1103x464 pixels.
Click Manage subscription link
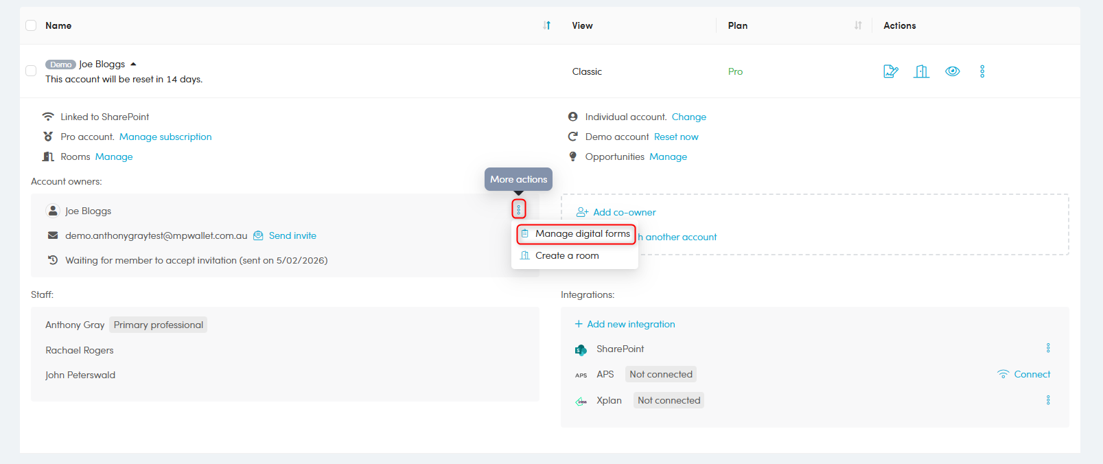[165, 137]
